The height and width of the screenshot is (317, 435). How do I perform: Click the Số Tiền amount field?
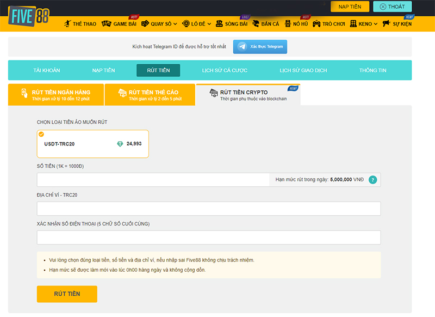coord(153,180)
